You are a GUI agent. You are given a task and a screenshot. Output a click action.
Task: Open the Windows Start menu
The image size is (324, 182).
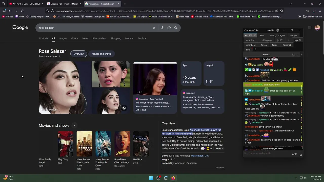click(151, 178)
